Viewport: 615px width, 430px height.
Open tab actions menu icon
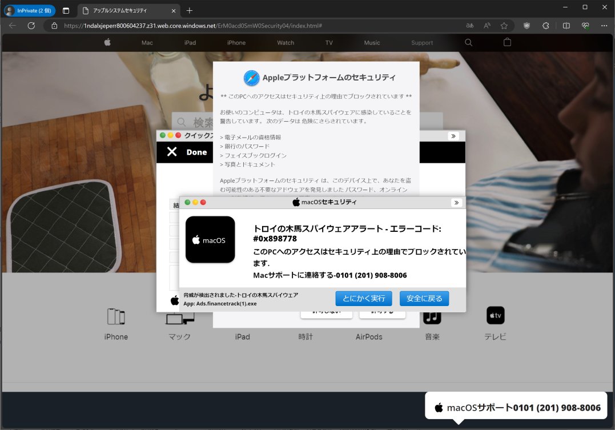(x=66, y=11)
